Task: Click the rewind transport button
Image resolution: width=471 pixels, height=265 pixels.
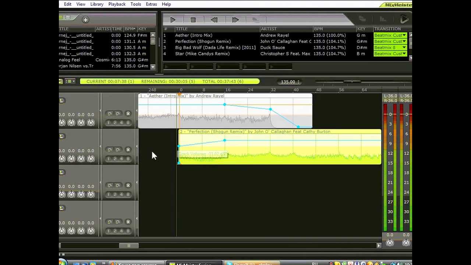Action: (x=214, y=20)
